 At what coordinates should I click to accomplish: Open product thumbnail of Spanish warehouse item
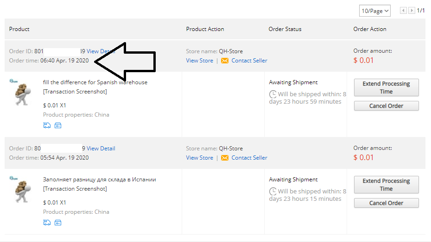pos(21,92)
